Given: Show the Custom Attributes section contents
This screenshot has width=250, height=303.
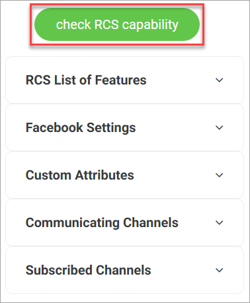Looking at the screenshot, I should click(124, 175).
